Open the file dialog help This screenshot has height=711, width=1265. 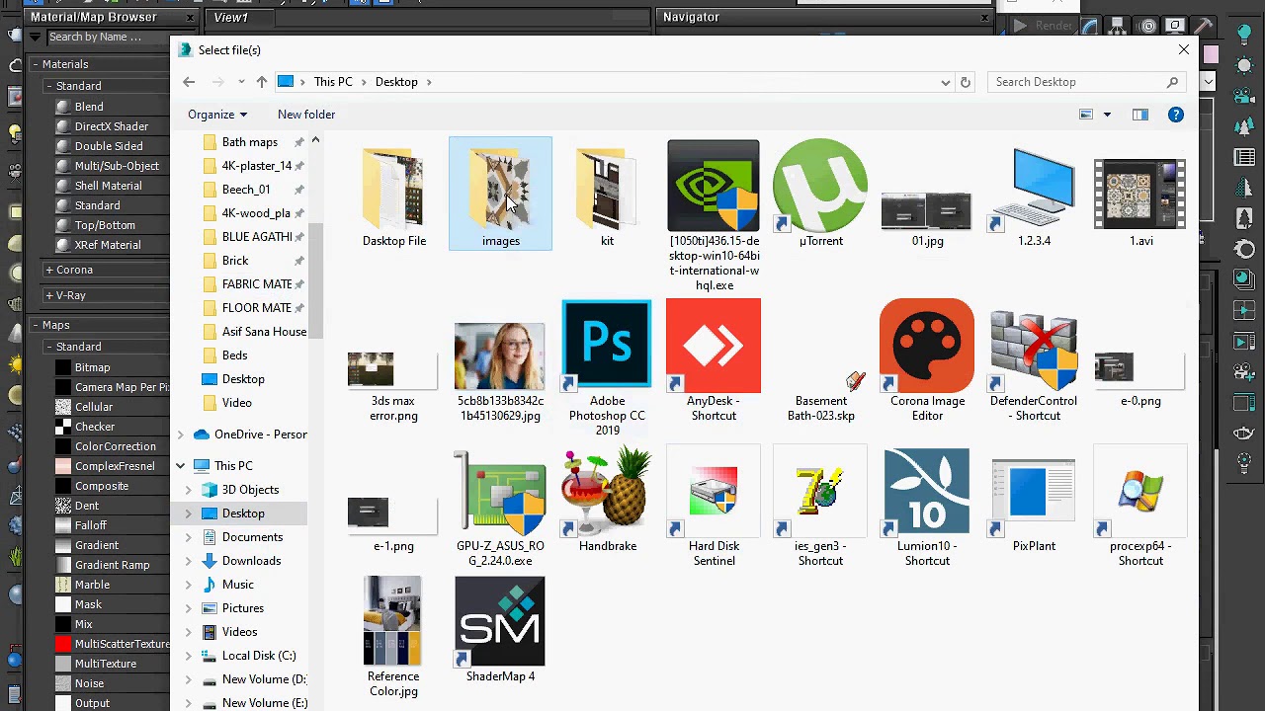1176,115
